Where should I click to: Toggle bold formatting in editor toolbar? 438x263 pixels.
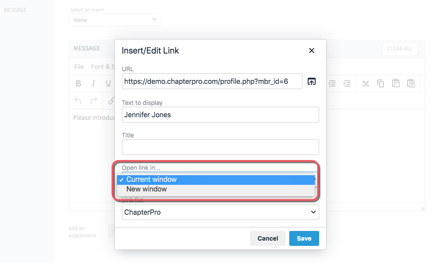click(78, 83)
